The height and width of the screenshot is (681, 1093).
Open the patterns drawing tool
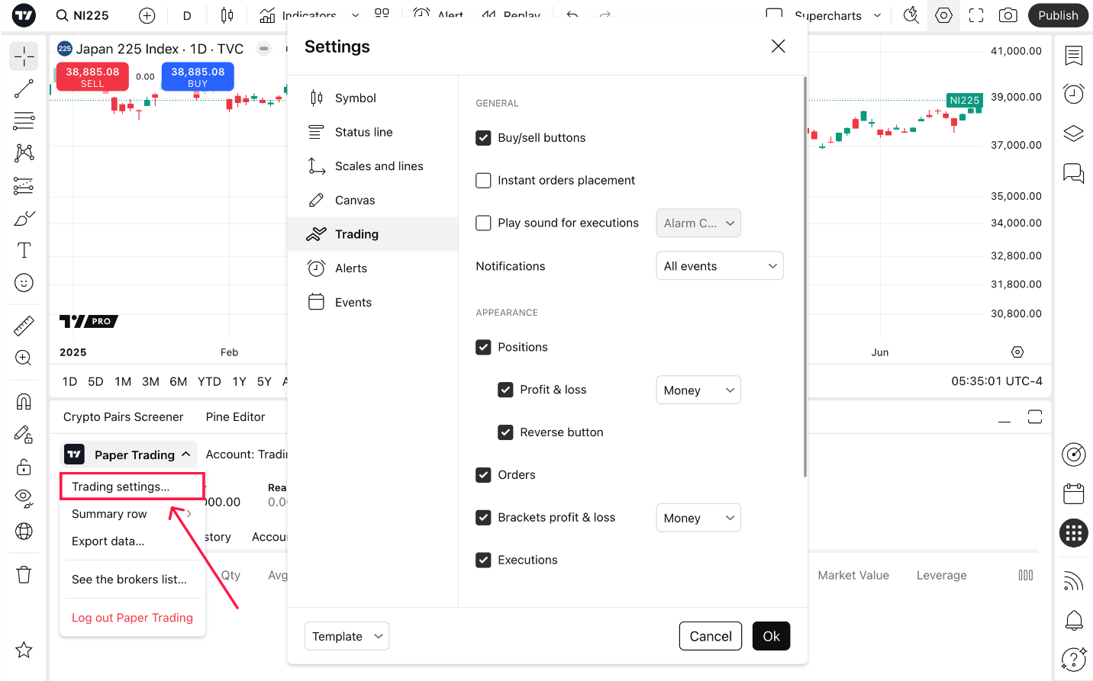(x=24, y=153)
